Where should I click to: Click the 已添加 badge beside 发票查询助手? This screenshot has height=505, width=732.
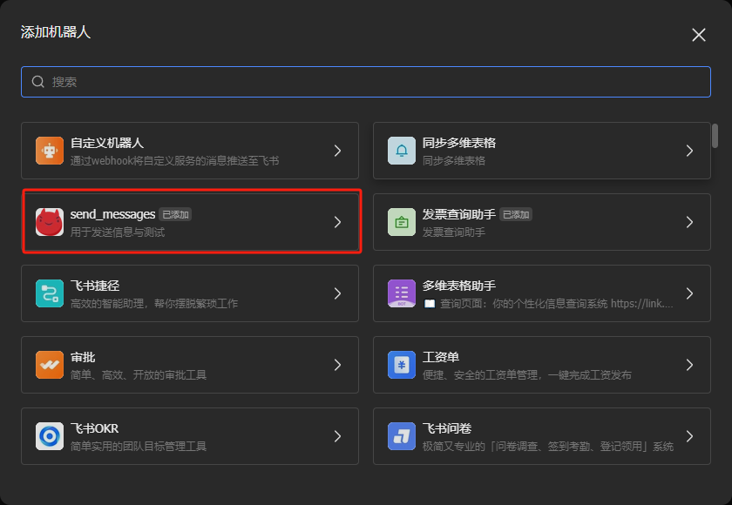pyautogui.click(x=516, y=214)
